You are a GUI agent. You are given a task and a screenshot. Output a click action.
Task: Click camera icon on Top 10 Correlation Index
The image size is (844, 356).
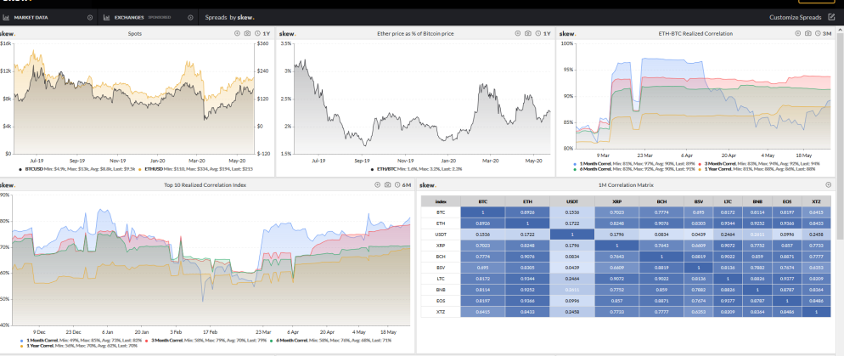387,184
